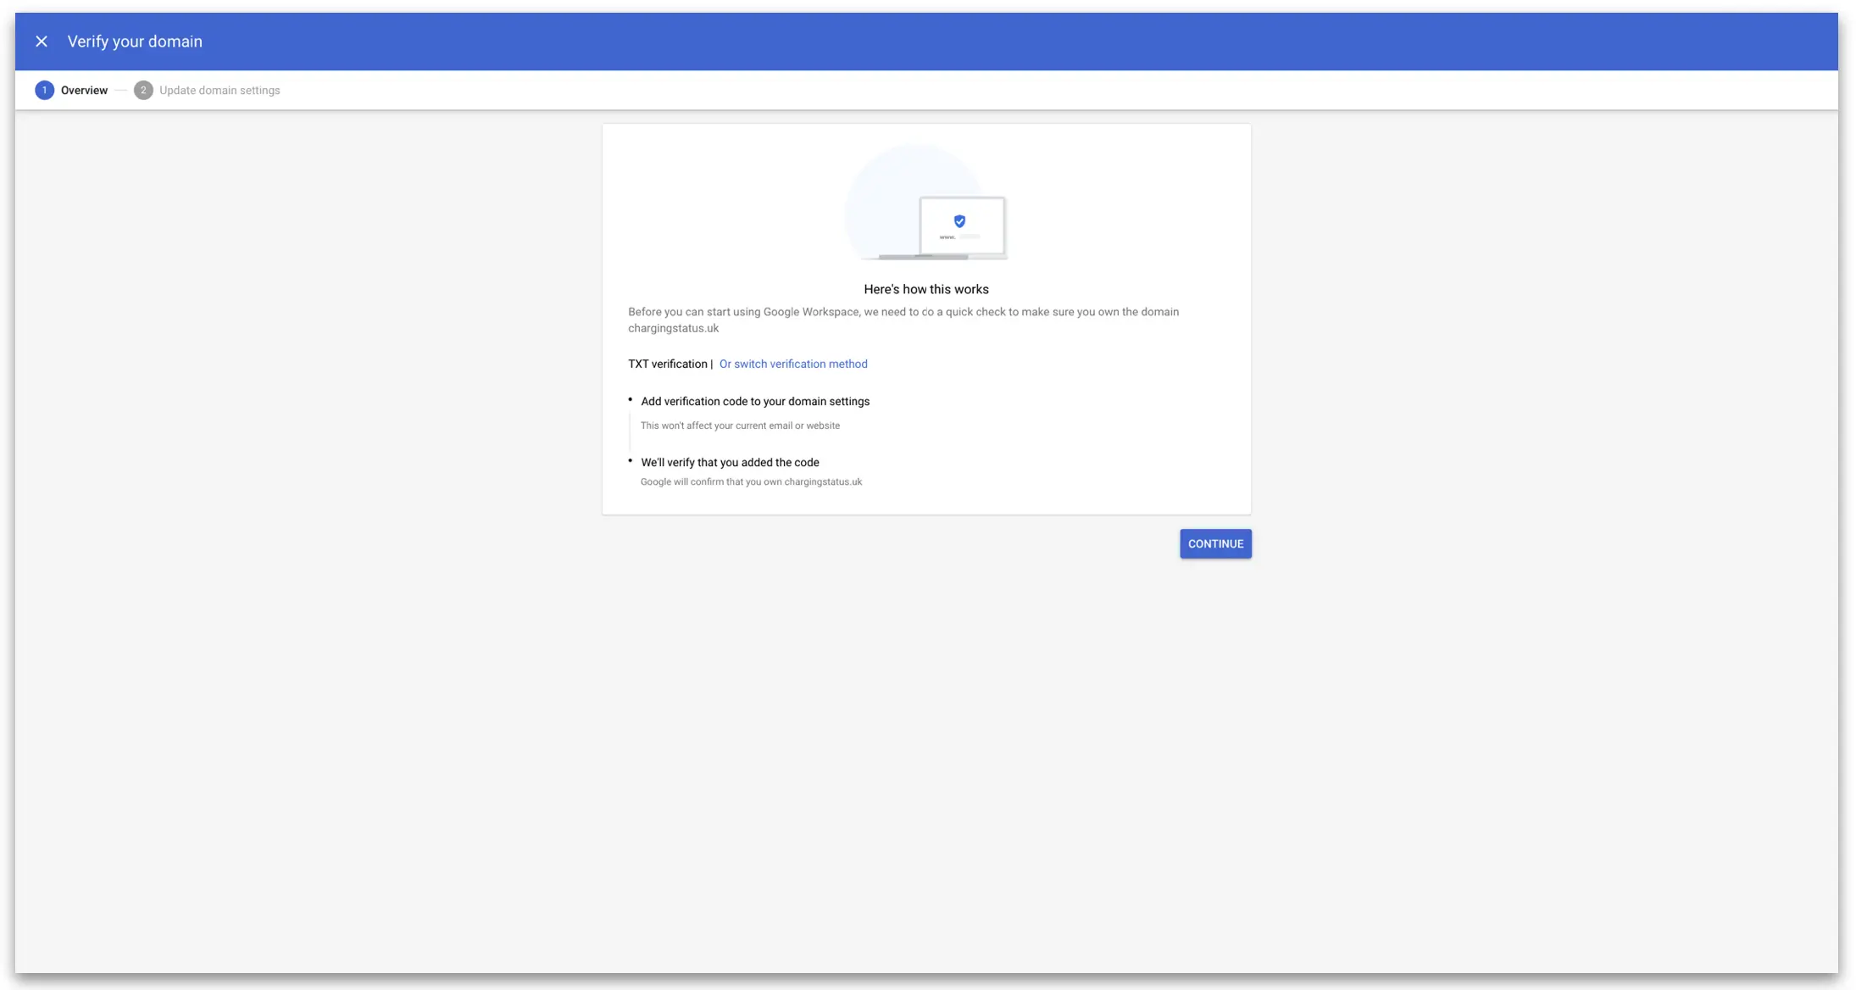Click We'll verify that you added the code
Image resolution: width=1856 pixels, height=990 pixels.
point(730,462)
